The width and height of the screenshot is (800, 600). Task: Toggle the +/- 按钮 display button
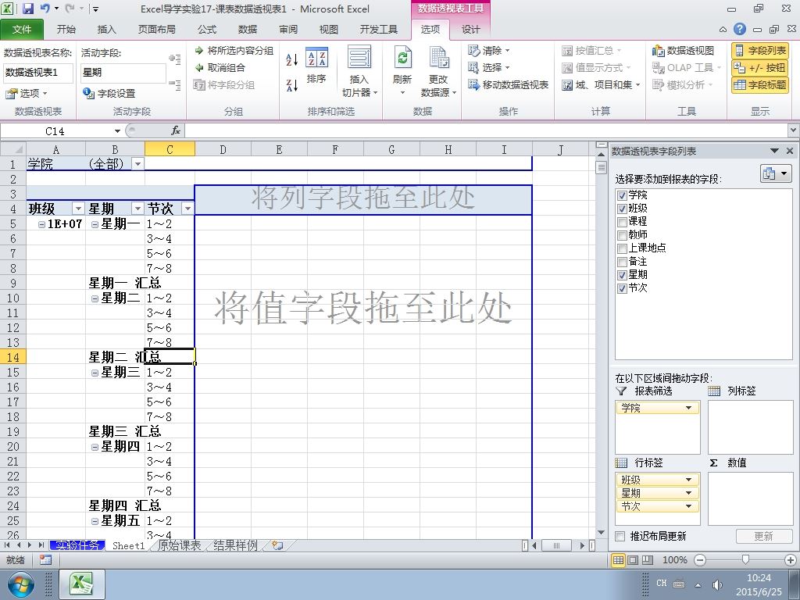(760, 67)
